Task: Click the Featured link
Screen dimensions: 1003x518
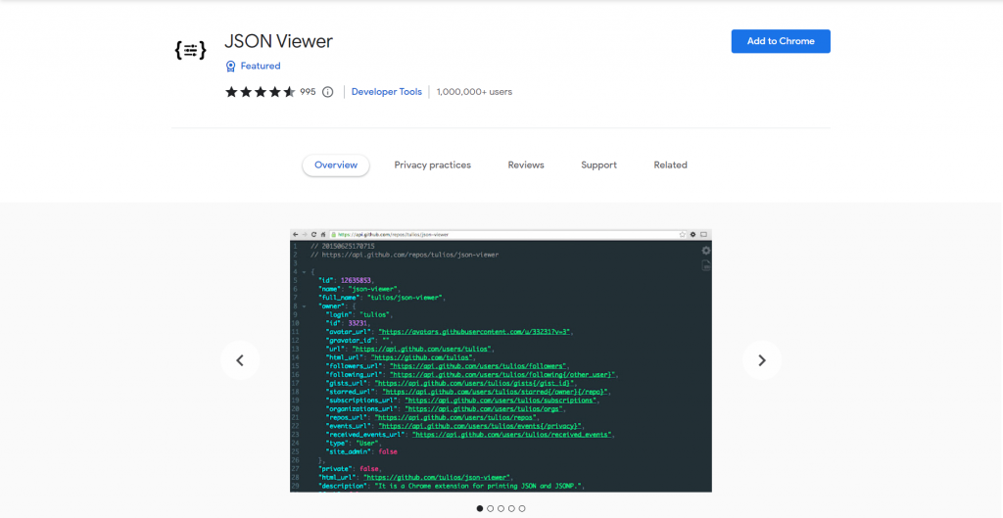Action: (261, 66)
